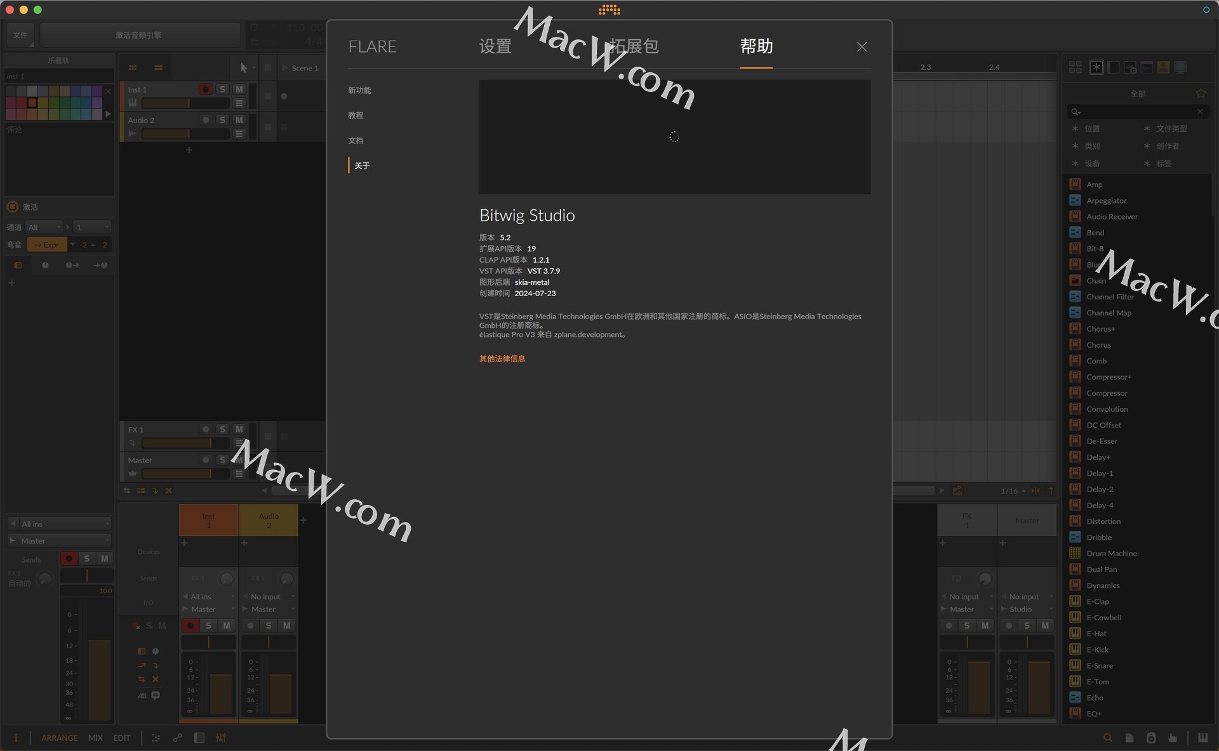This screenshot has width=1219, height=751.
Task: Select the Arpeggiator device icon
Action: coord(1075,200)
